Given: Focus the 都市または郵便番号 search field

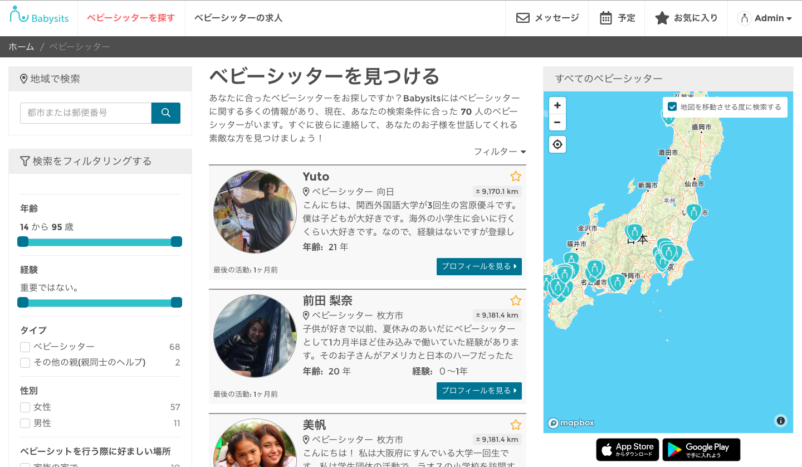Looking at the screenshot, I should click(x=86, y=113).
